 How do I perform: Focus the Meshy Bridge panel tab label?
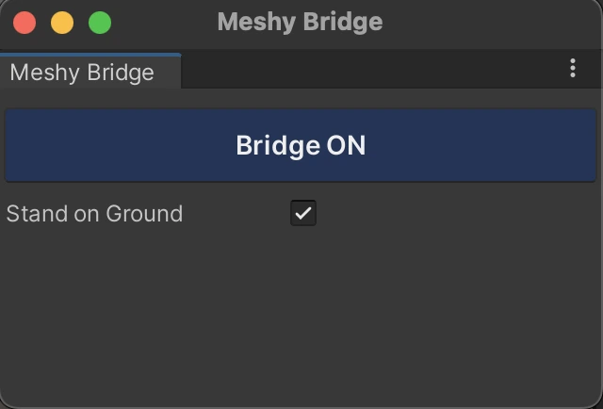(82, 73)
